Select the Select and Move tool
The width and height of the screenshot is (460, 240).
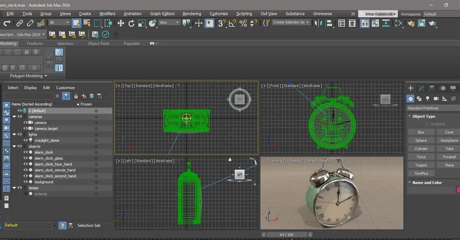coord(120,24)
